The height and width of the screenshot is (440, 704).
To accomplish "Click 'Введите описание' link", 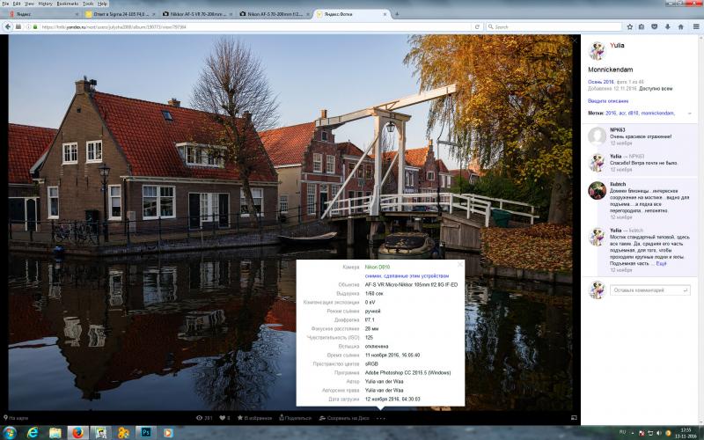I will [608, 101].
